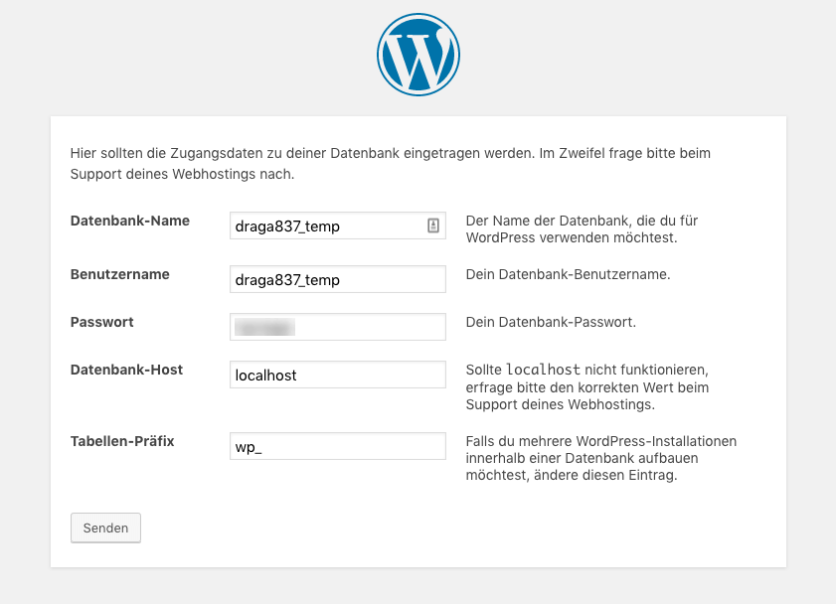
Task: Focus the Benutzername input field
Action: pos(338,279)
